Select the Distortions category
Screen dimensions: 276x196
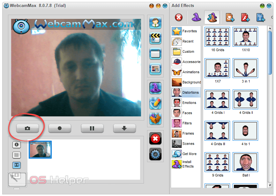pyautogui.click(x=186, y=92)
